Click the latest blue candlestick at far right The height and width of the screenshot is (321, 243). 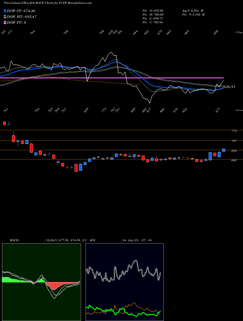click(224, 150)
